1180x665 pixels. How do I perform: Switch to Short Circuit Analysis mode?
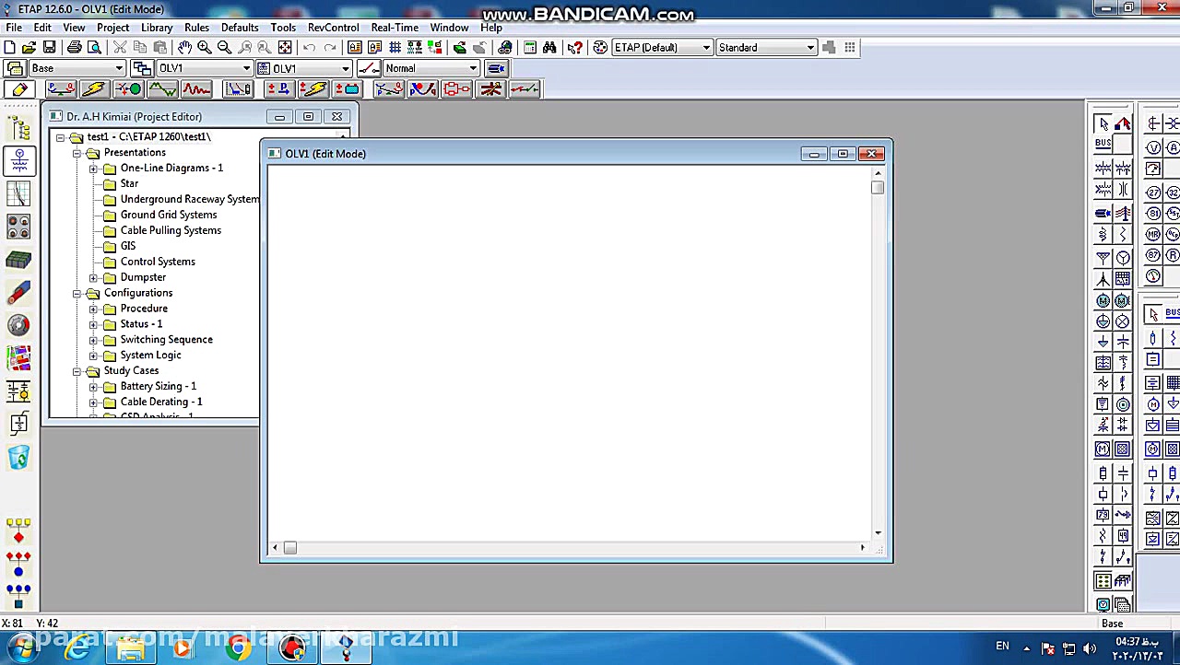(94, 89)
